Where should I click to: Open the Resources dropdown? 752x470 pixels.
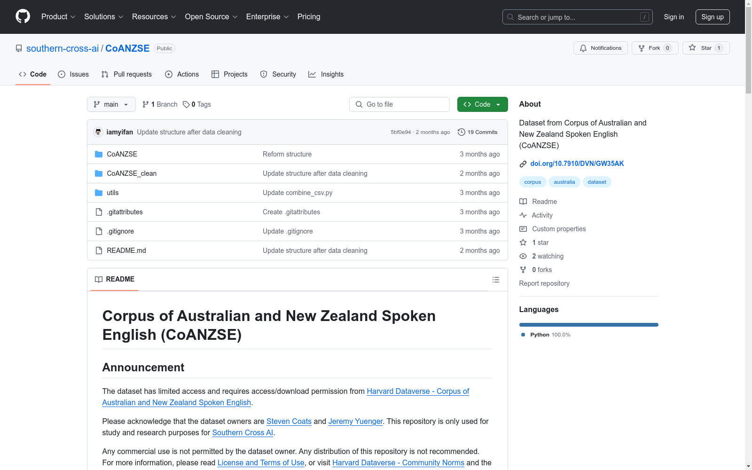[x=154, y=16]
